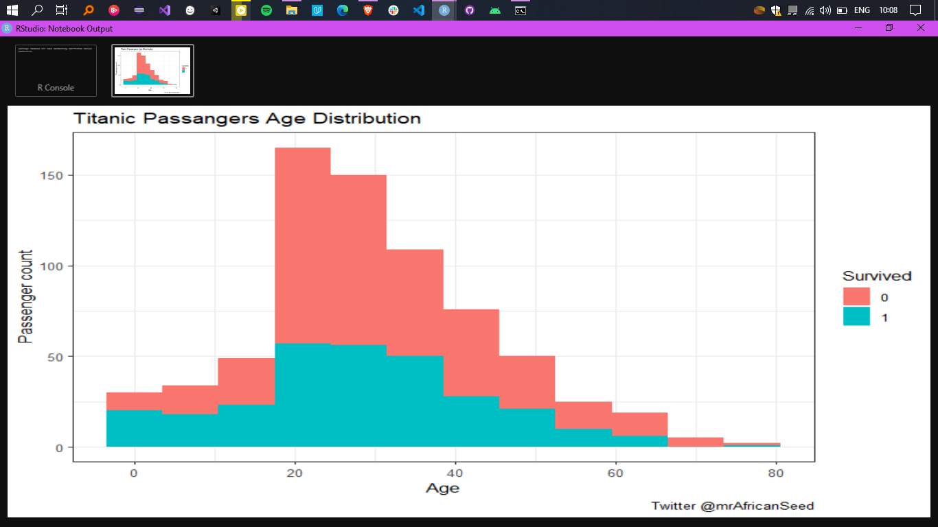This screenshot has height=527, width=938.
Task: Open the Action Center notifications
Action: (916, 10)
